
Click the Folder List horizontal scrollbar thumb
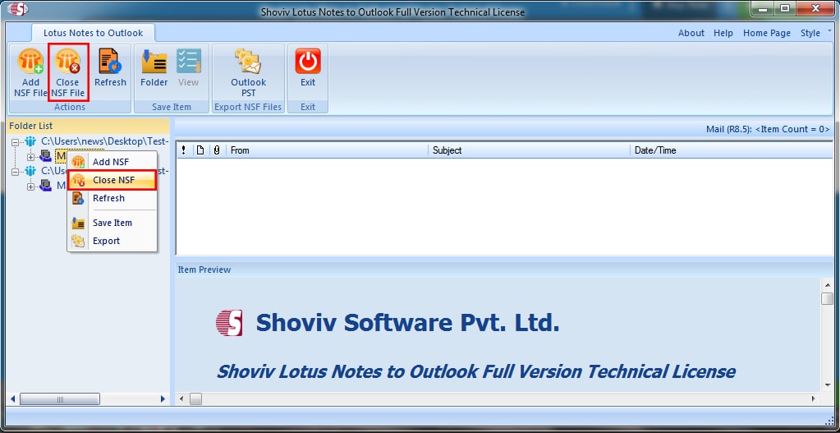click(x=60, y=399)
